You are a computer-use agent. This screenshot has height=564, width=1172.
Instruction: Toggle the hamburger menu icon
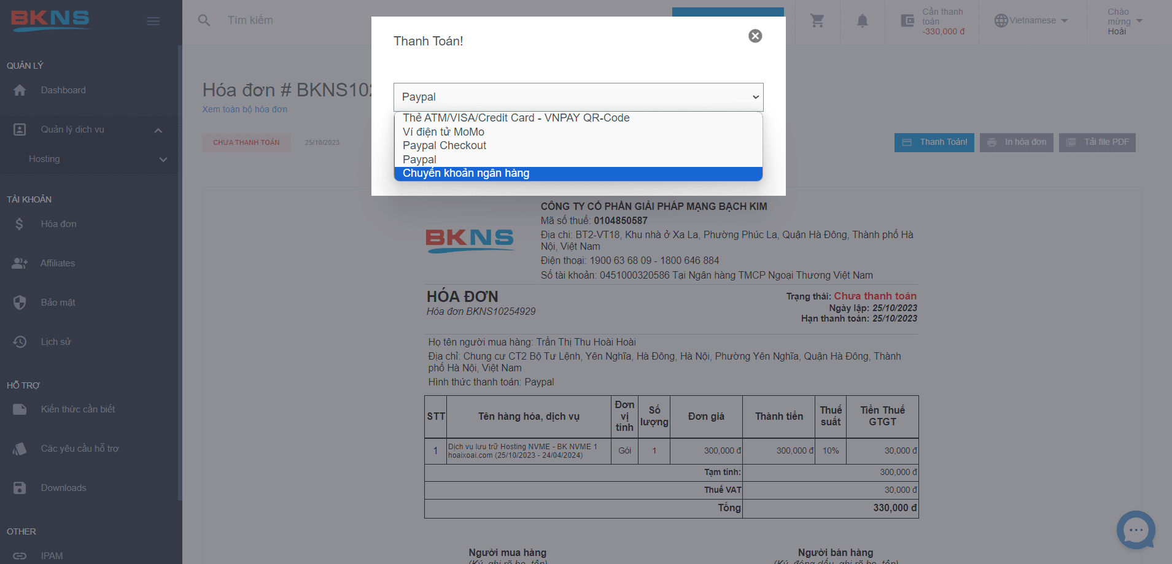[x=153, y=21]
